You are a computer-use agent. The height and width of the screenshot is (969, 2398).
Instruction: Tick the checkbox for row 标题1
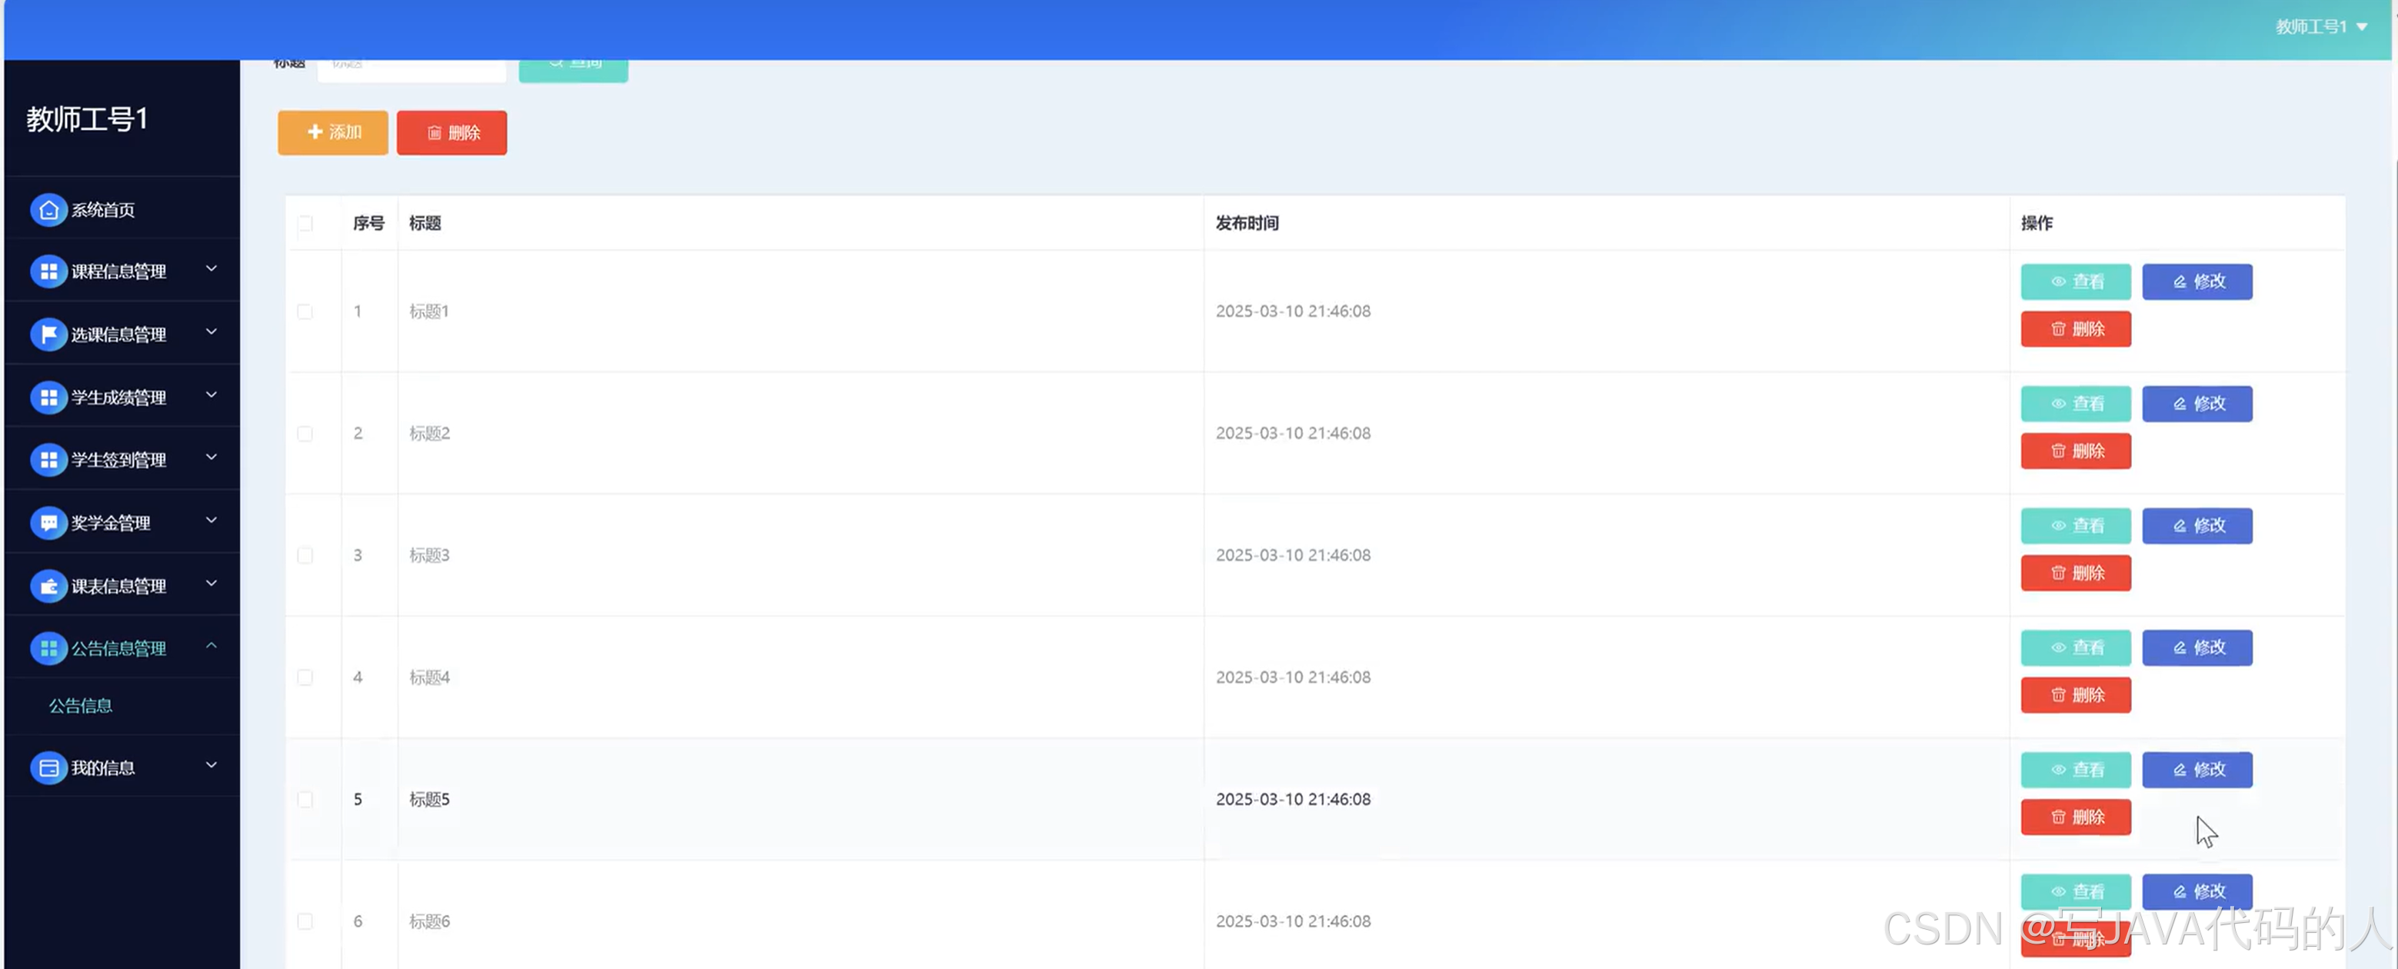point(305,311)
